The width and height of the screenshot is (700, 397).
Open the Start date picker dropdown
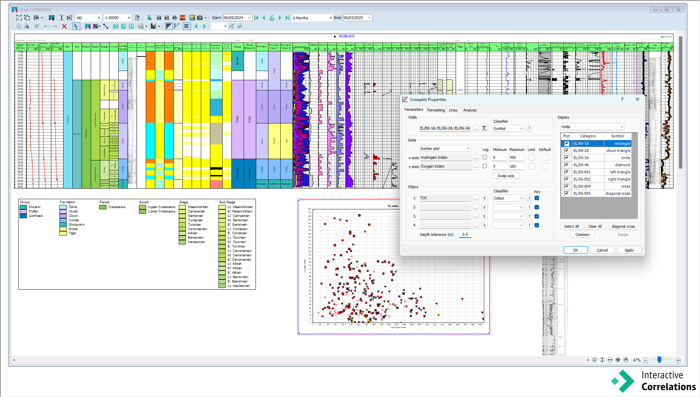(249, 18)
